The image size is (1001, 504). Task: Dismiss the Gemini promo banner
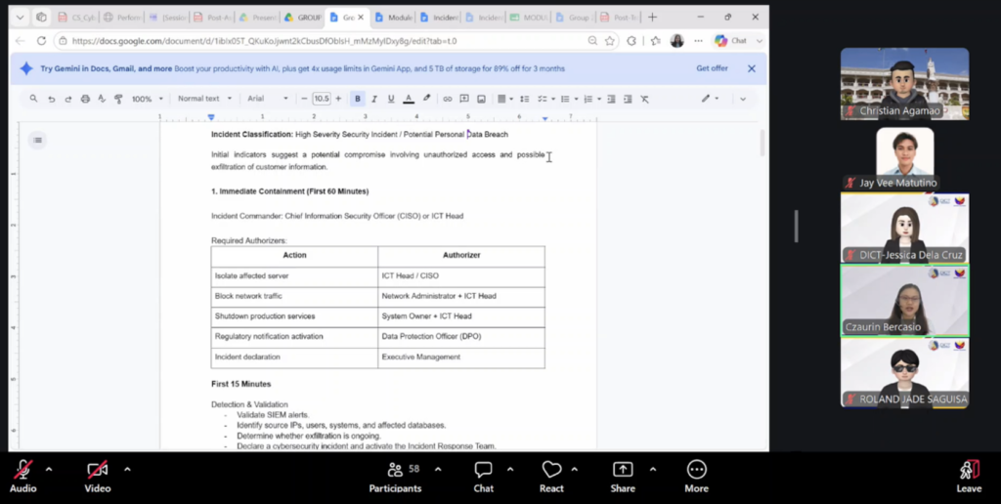752,68
